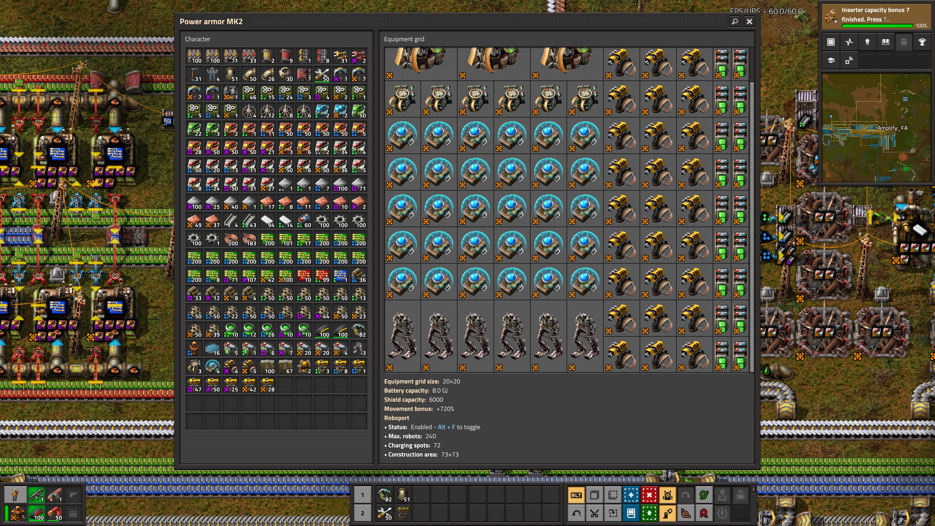Select the scissors cut tool
This screenshot has width=935, height=526.
[x=595, y=514]
